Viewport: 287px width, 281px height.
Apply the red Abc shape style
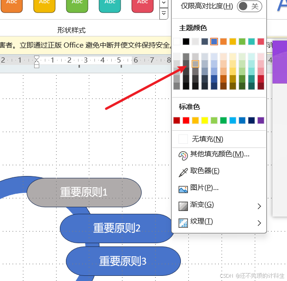tap(143, 6)
